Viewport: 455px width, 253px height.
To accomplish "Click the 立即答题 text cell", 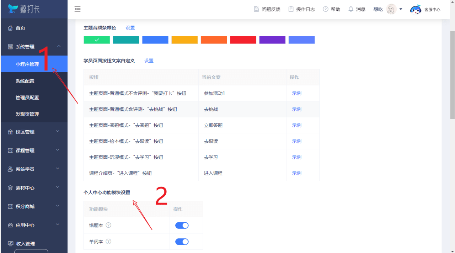I will pyautogui.click(x=213, y=125).
